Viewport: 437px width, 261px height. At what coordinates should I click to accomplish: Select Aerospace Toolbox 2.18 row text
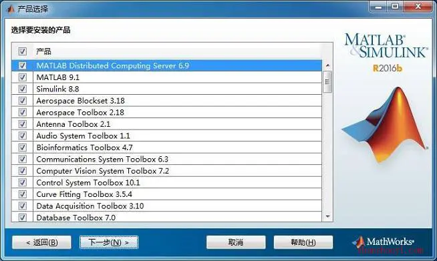click(80, 112)
